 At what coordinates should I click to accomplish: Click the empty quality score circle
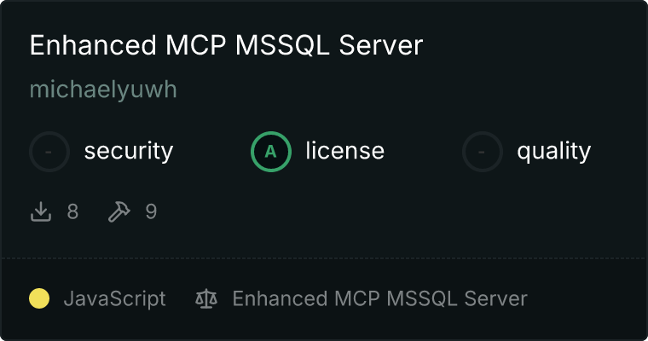483,152
